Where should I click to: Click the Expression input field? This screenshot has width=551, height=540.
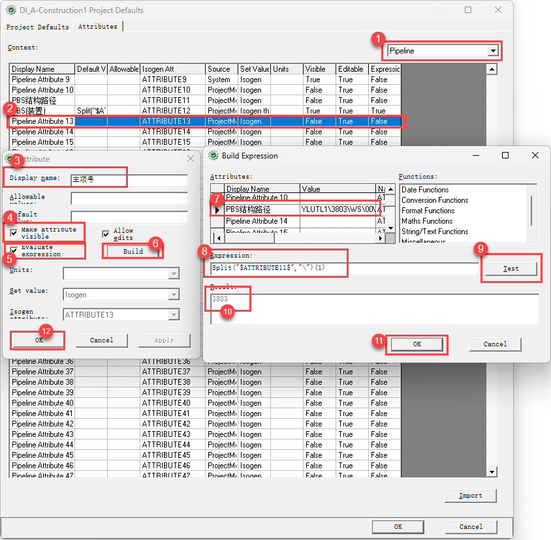[343, 268]
